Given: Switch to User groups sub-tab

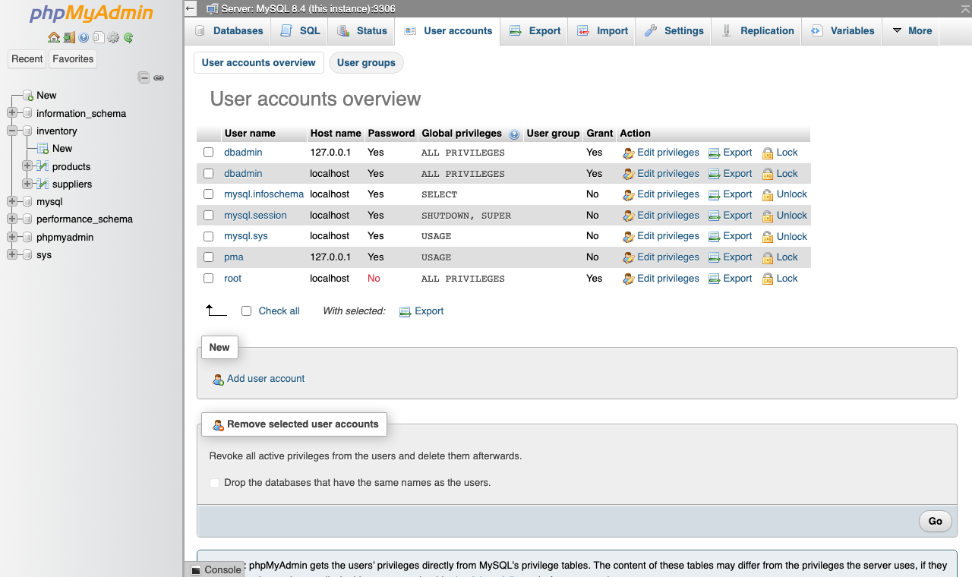Looking at the screenshot, I should coord(366,63).
